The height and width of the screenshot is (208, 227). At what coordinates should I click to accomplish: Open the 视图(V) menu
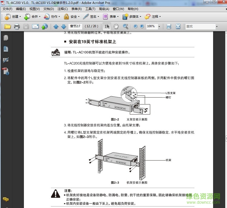34,9
